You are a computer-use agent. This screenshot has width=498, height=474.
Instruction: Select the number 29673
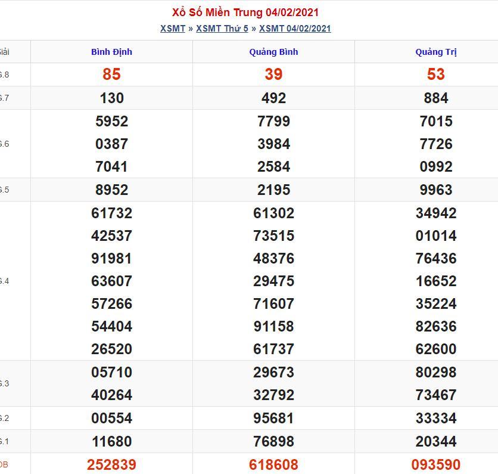pos(273,372)
